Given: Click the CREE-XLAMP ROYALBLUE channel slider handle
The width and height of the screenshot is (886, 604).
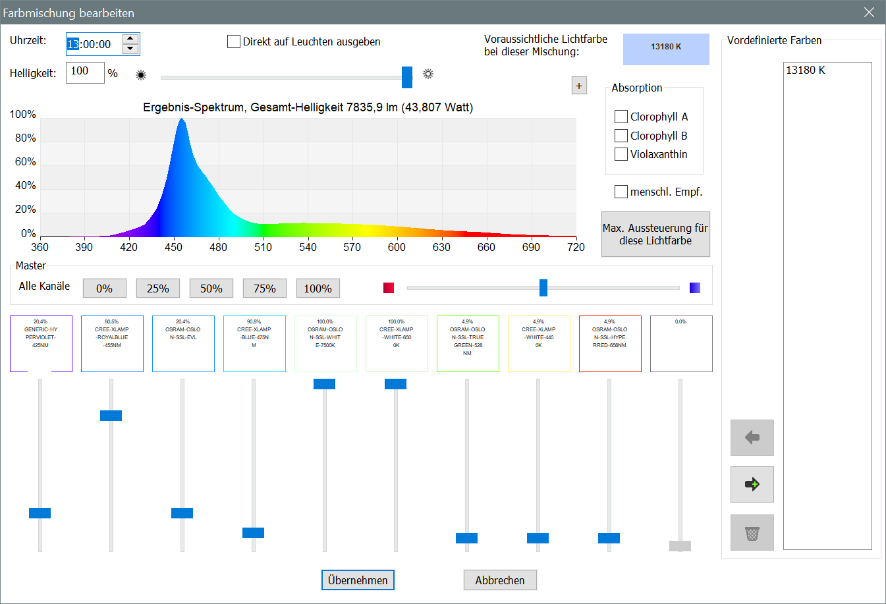Looking at the screenshot, I should point(111,416).
